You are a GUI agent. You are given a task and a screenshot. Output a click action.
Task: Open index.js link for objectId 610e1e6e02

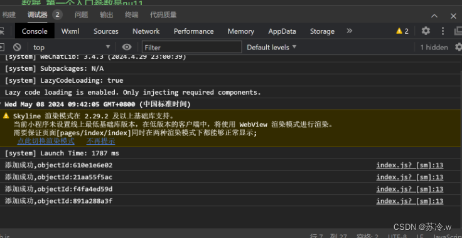tap(410, 165)
